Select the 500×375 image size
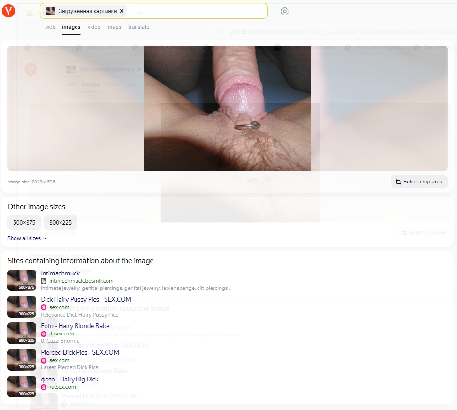Viewport: 457px width, 410px height. pos(24,223)
